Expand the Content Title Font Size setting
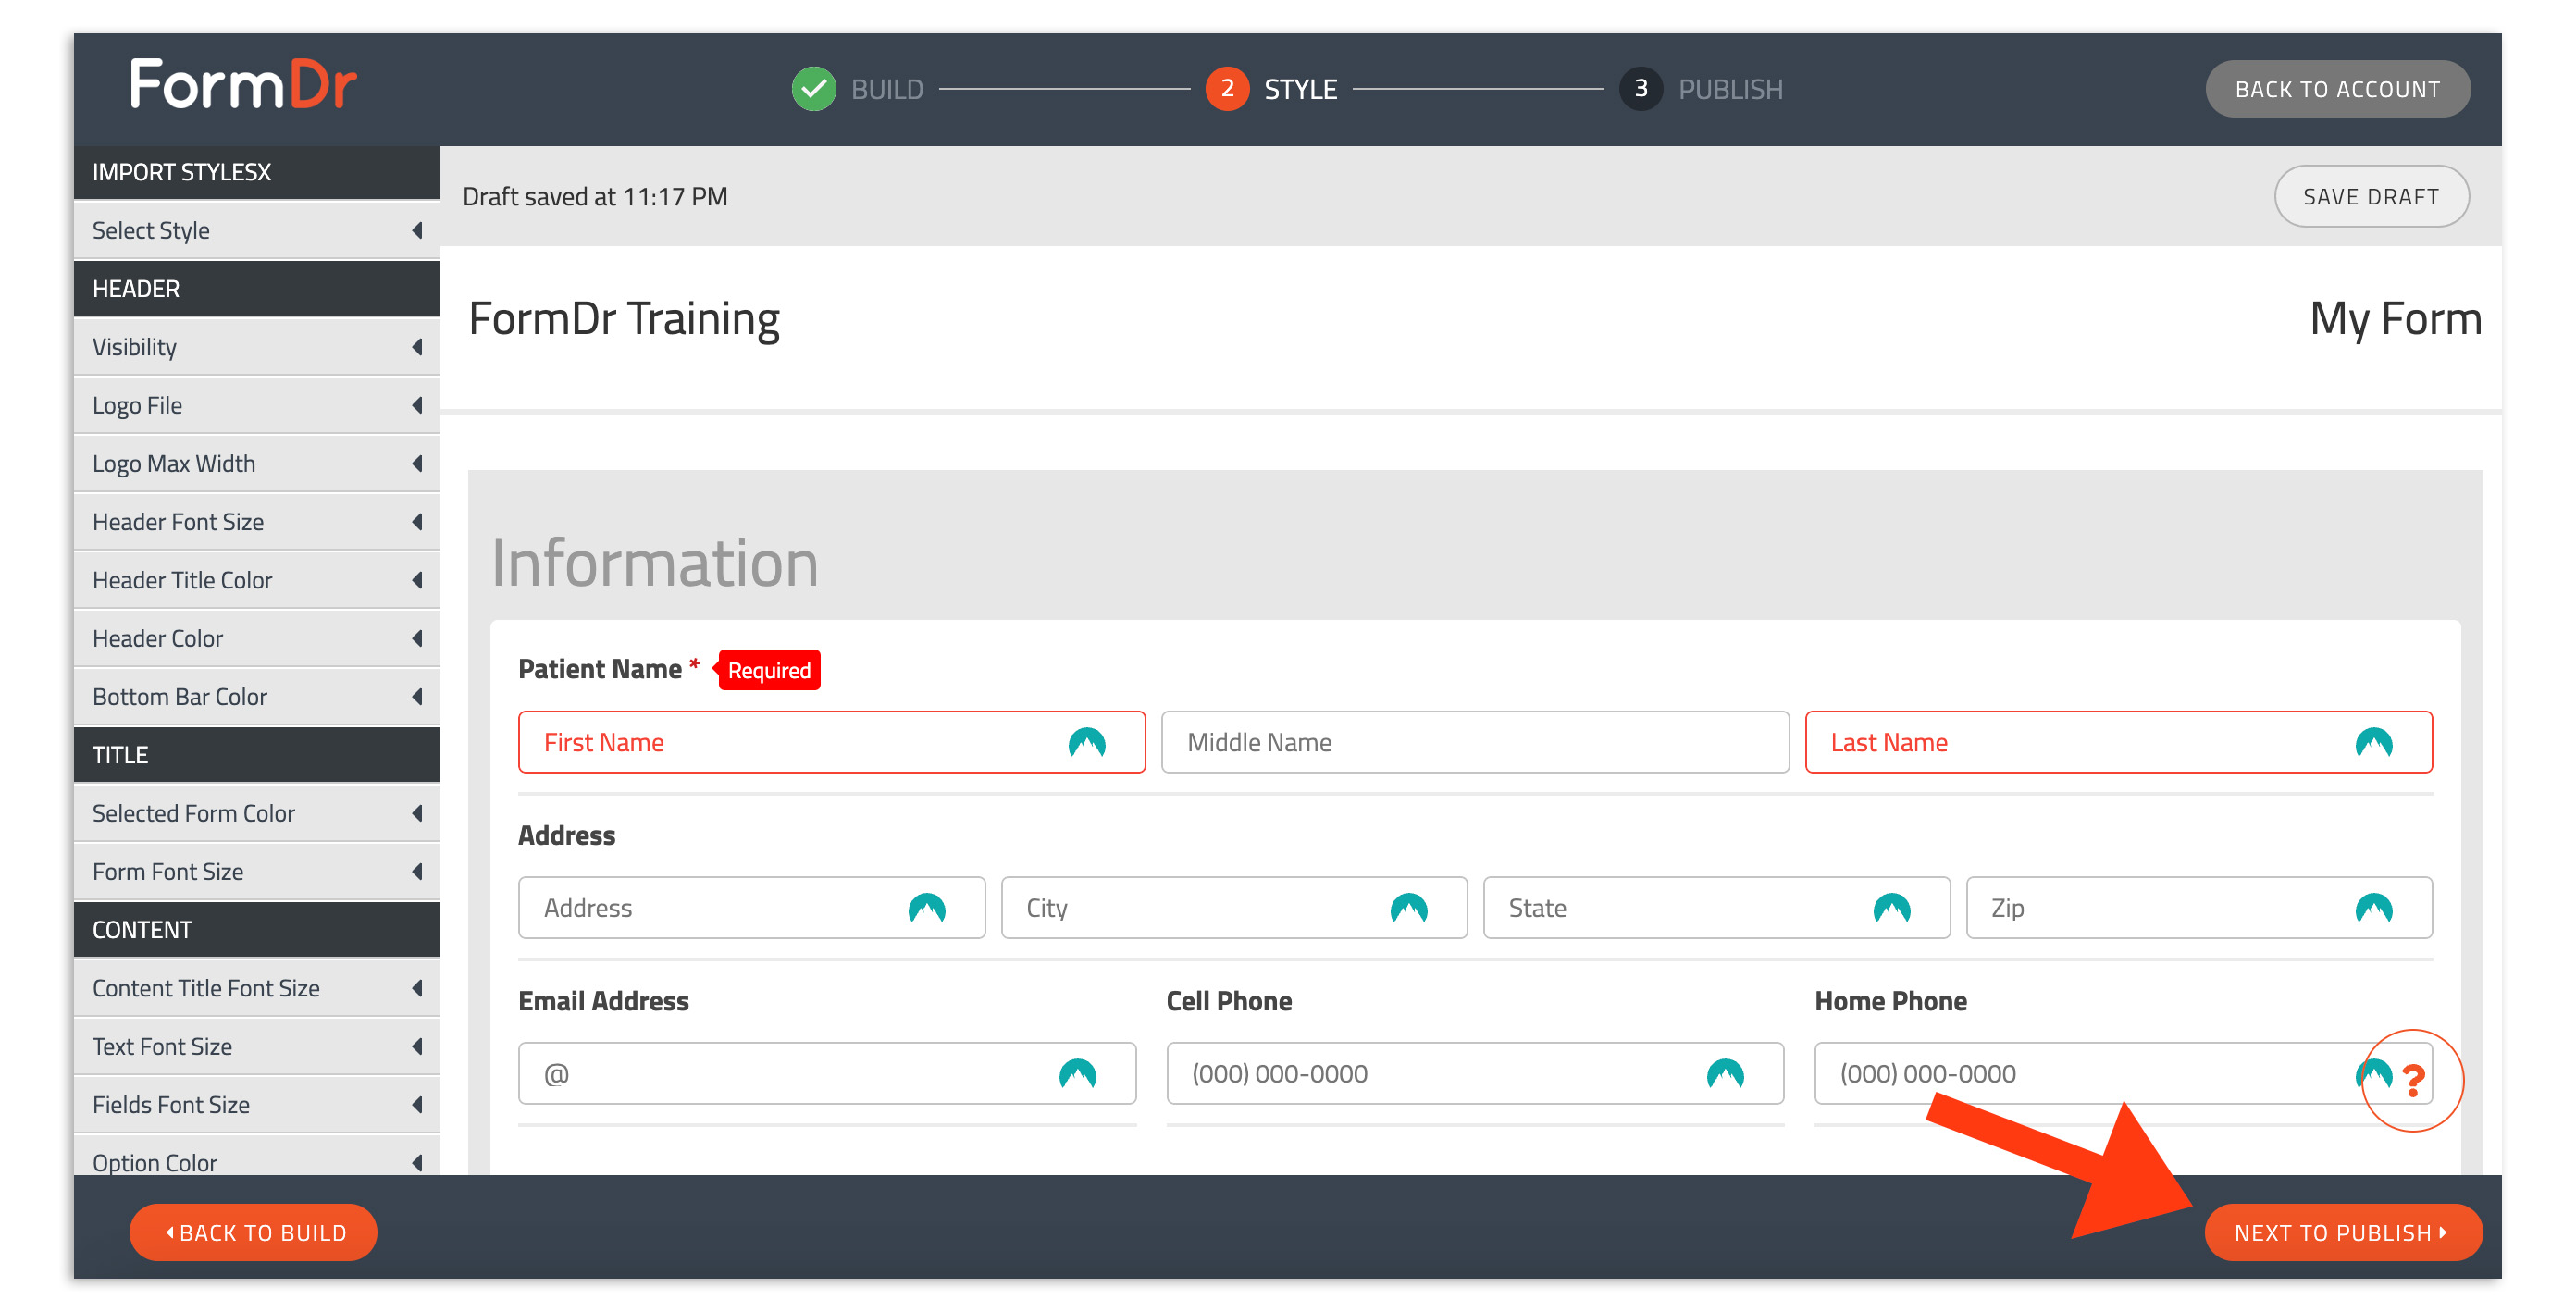Image resolution: width=2576 pixels, height=1312 pixels. pyautogui.click(x=257, y=988)
